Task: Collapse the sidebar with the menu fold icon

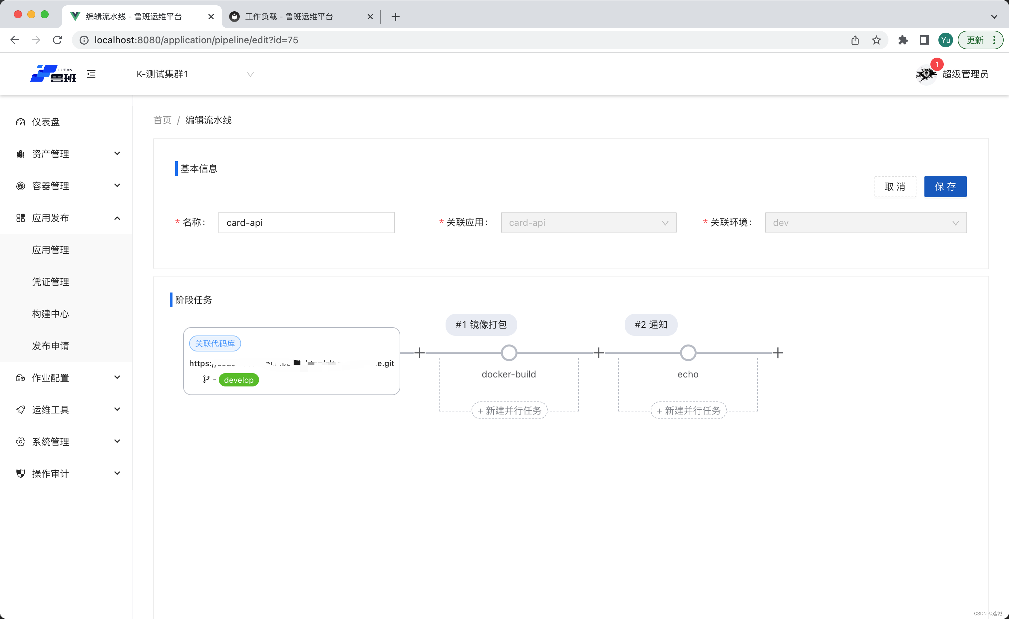Action: click(x=91, y=74)
